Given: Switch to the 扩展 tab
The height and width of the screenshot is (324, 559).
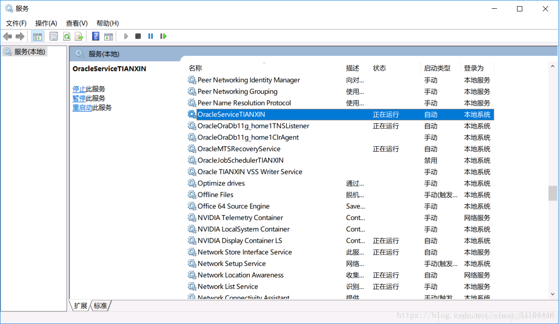Looking at the screenshot, I should tap(80, 306).
